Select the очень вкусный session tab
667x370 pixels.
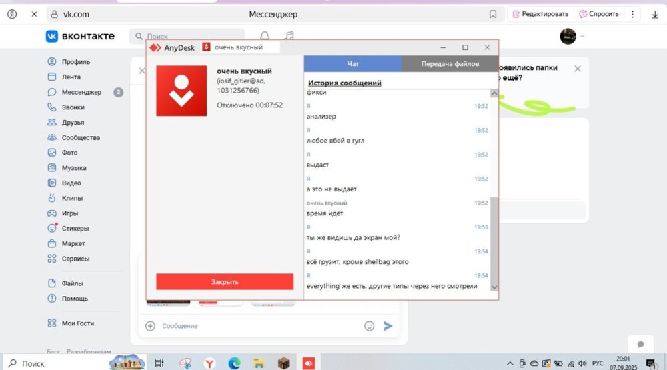click(240, 47)
